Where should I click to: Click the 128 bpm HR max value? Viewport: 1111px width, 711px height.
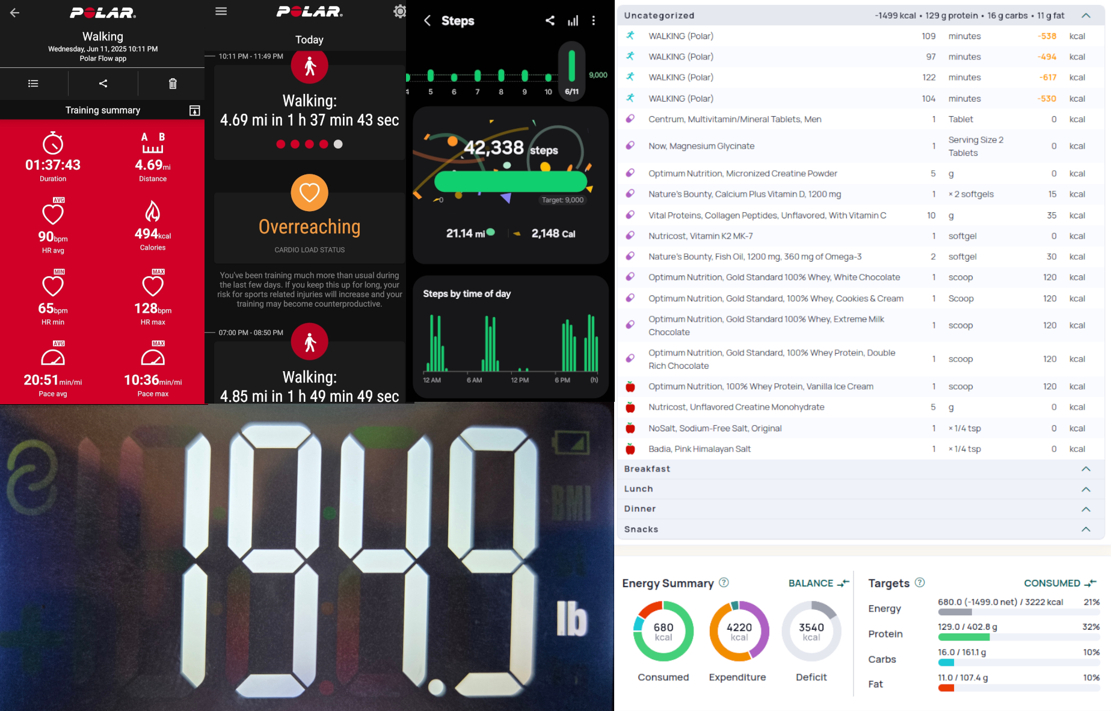[x=153, y=309]
